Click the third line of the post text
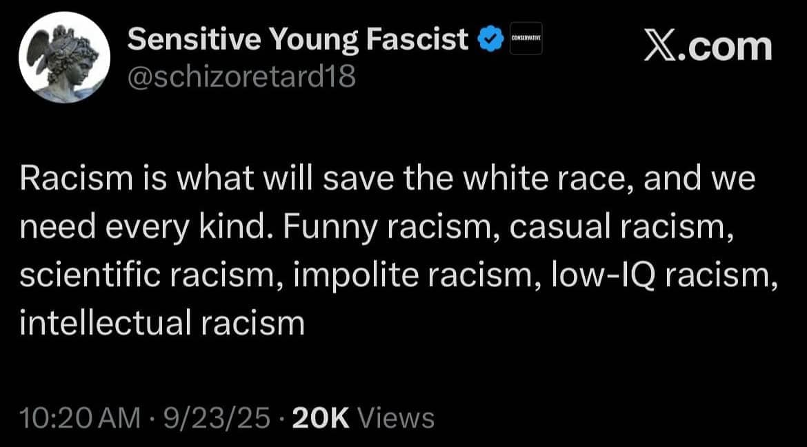This screenshot has height=447, width=807. click(394, 275)
